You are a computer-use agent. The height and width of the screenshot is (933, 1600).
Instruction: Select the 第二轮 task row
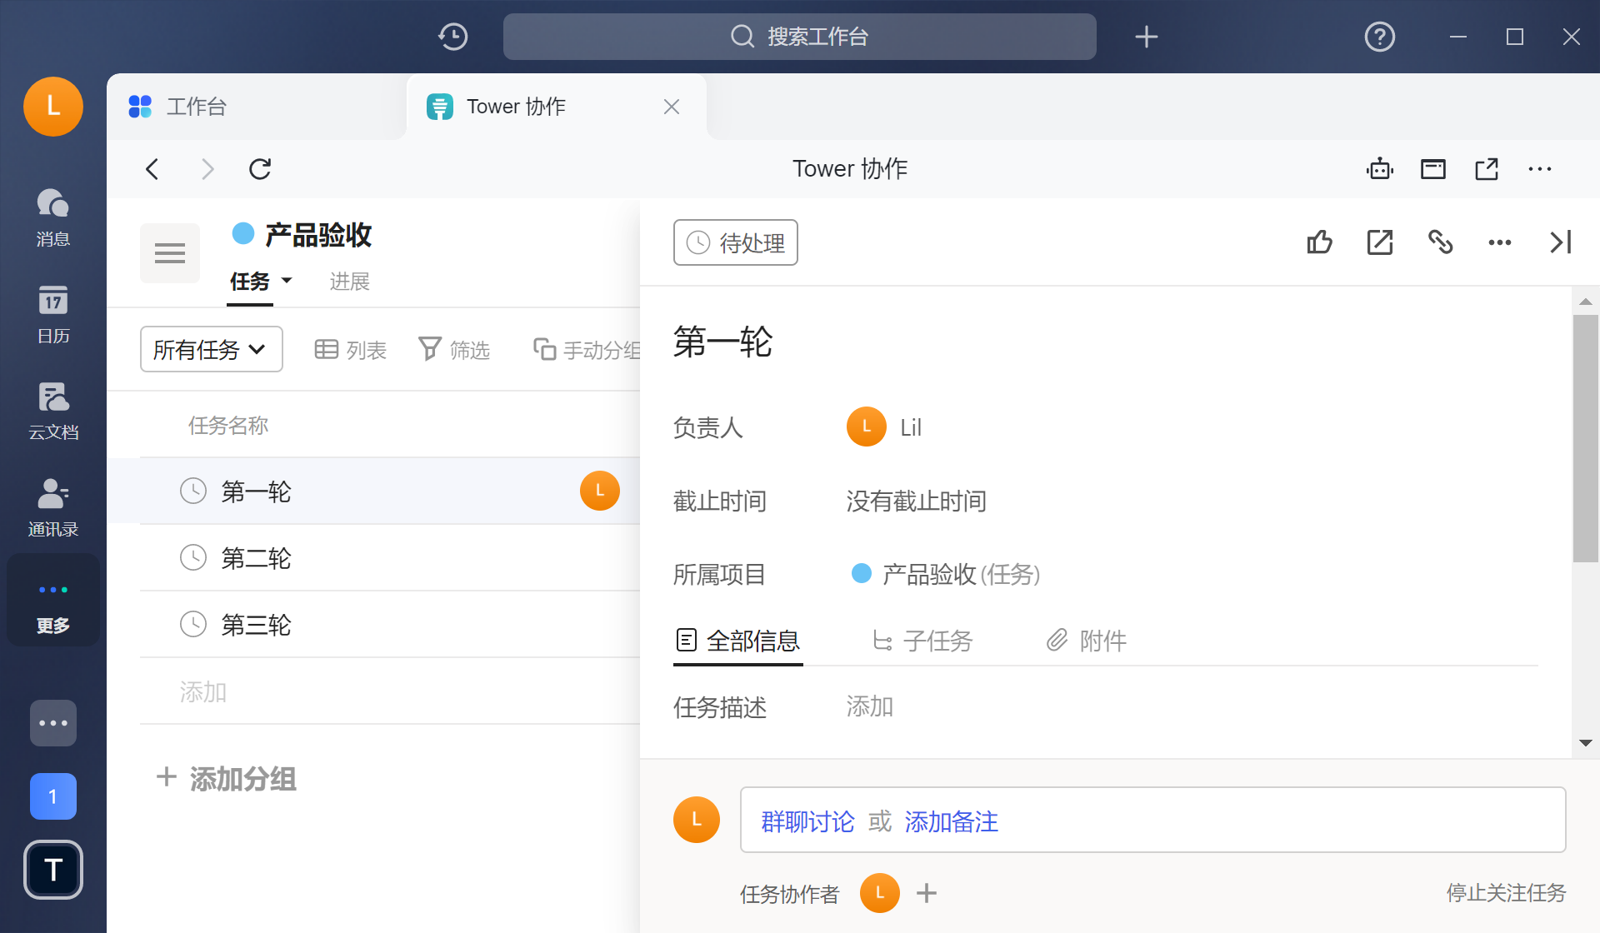pyautogui.click(x=390, y=558)
